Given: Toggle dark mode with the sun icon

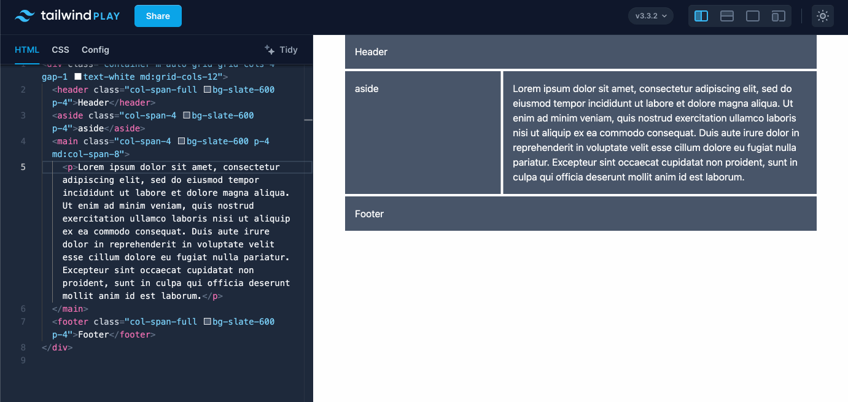Looking at the screenshot, I should coord(823,16).
